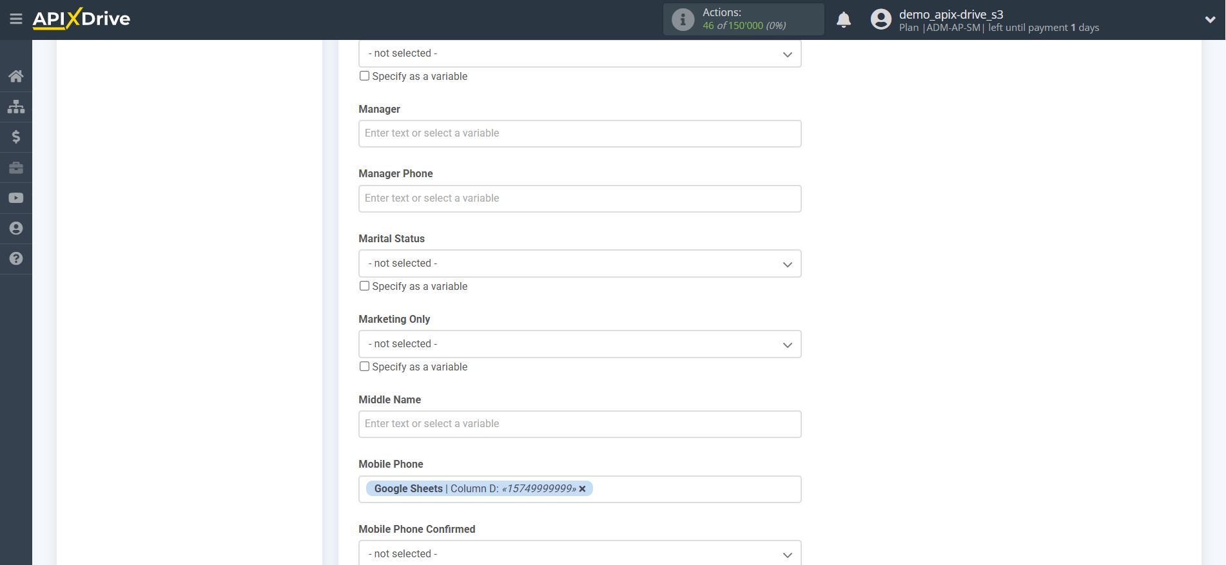Click the Mobile Phone field empty area
The height and width of the screenshot is (565, 1226).
point(696,489)
